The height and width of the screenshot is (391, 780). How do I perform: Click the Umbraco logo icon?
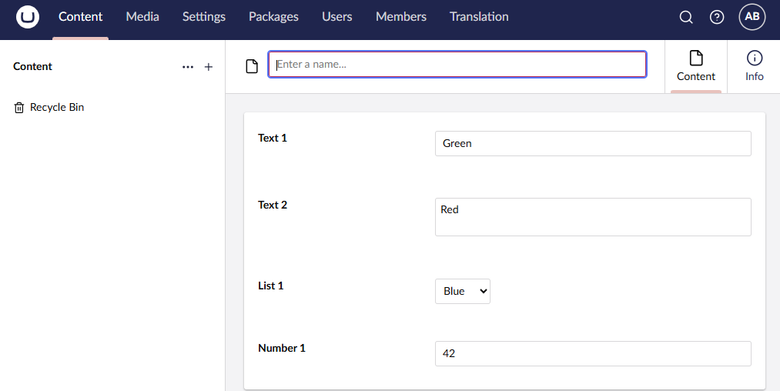click(28, 17)
